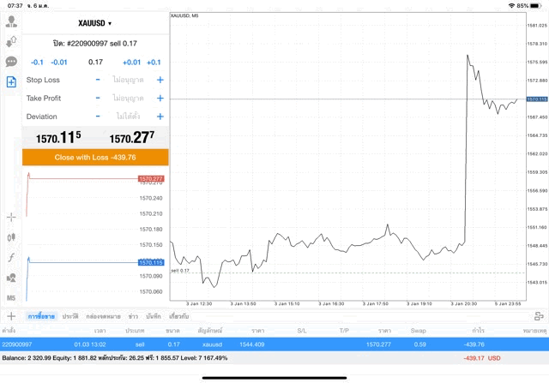Image resolution: width=549 pixels, height=383 pixels.
Task: Add a new order with plus icon
Action: (x=11, y=316)
